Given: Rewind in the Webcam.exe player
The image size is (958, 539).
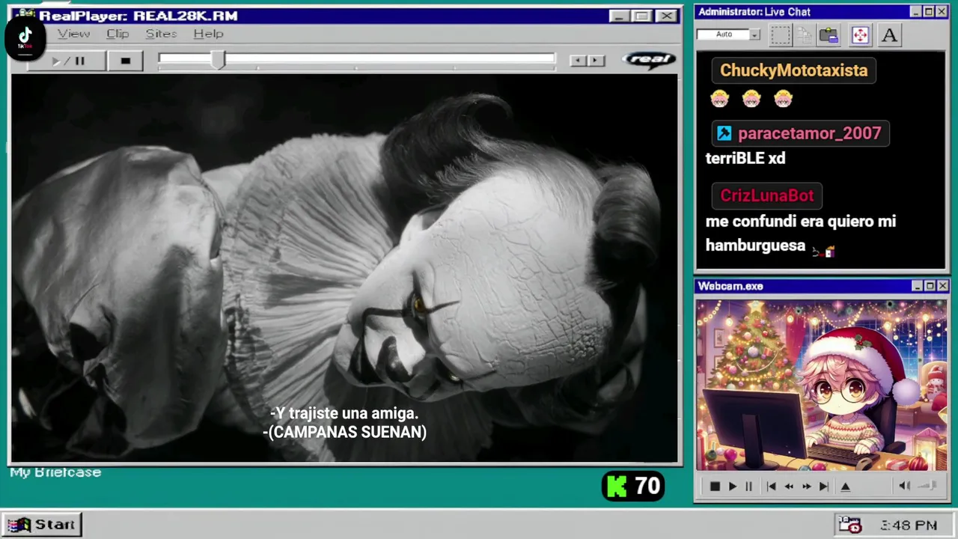Looking at the screenshot, I should (788, 486).
